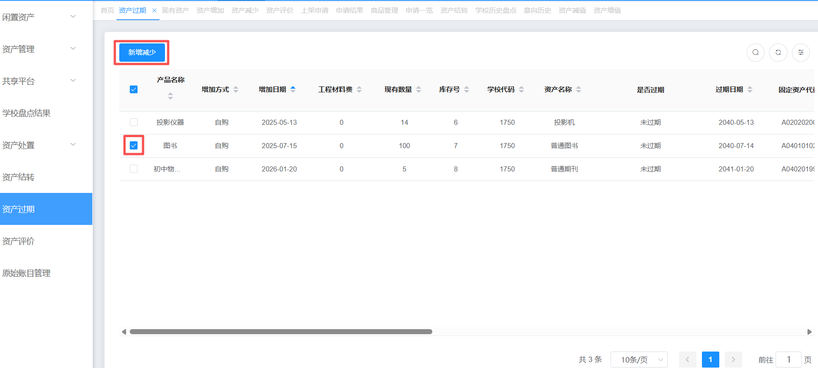This screenshot has height=368, width=818.
Task: Click the search icon button
Action: (755, 53)
